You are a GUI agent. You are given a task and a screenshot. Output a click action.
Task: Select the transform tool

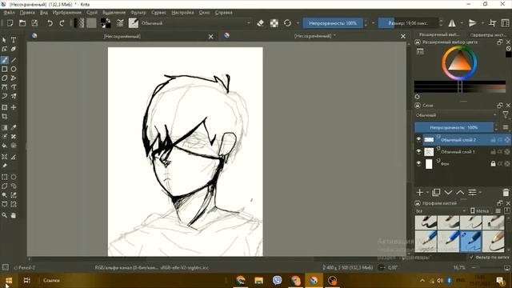coord(4,107)
